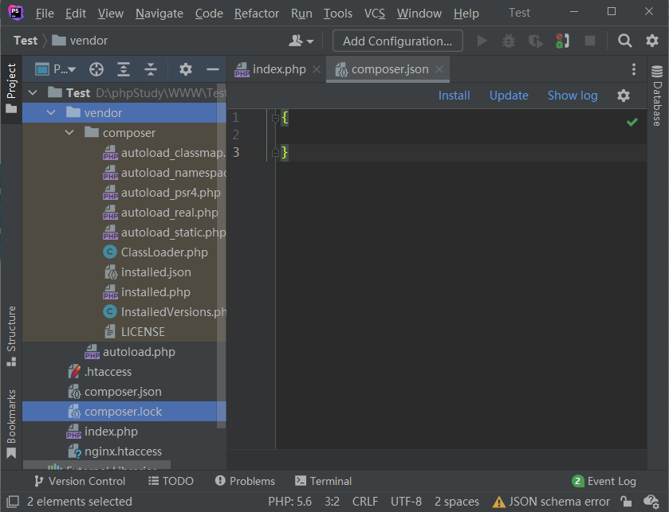Open Project view type dropdown

click(x=56, y=69)
